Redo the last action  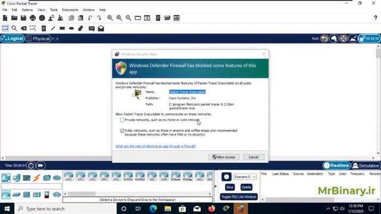pos(99,18)
